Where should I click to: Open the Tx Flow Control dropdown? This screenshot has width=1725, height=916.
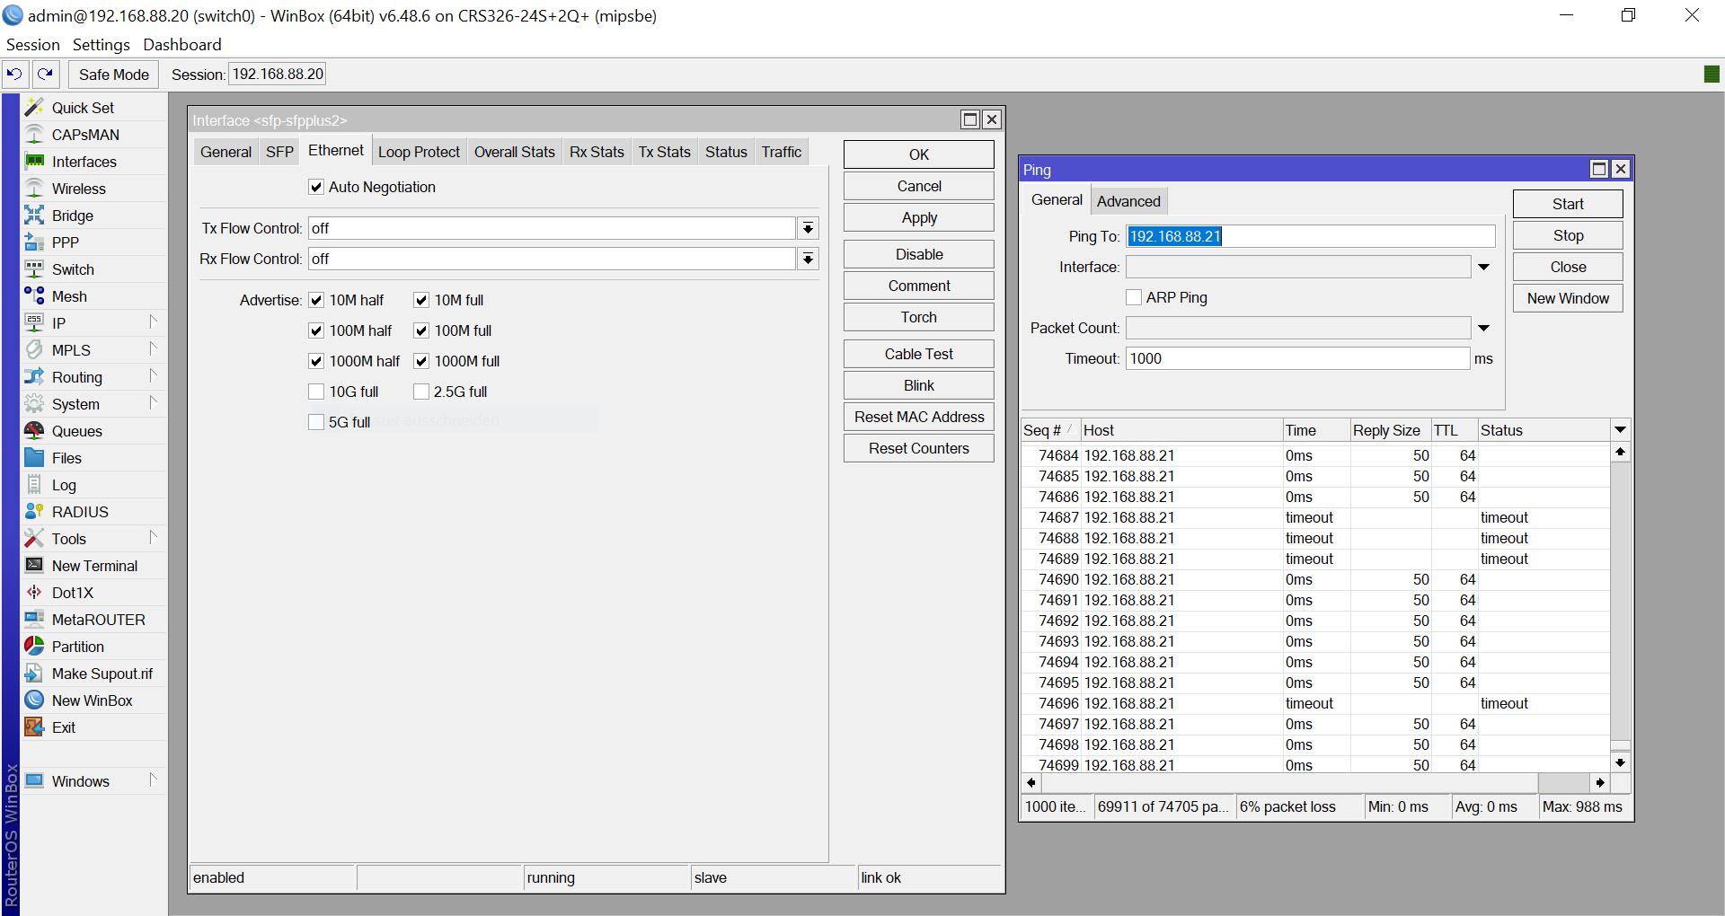[x=808, y=228]
